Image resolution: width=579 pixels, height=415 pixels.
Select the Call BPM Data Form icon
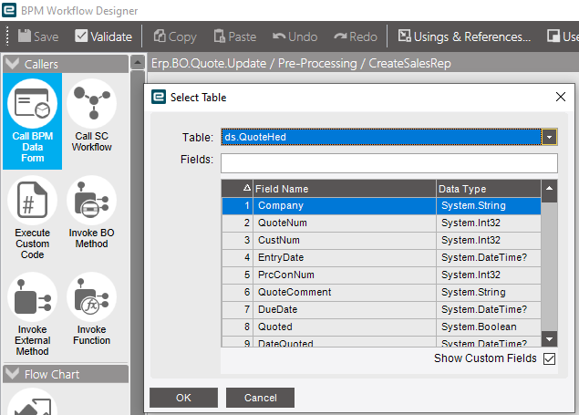coord(33,104)
